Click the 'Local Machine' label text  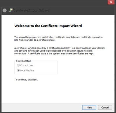27,71
